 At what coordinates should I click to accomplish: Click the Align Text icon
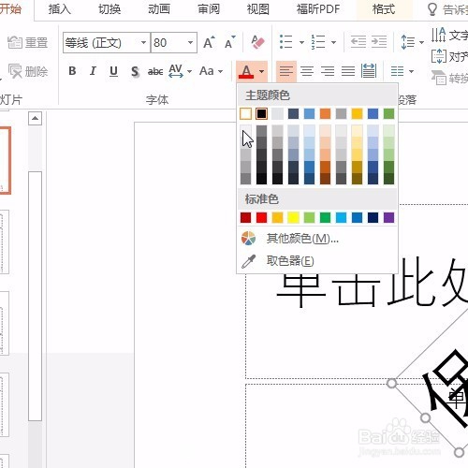(439, 56)
